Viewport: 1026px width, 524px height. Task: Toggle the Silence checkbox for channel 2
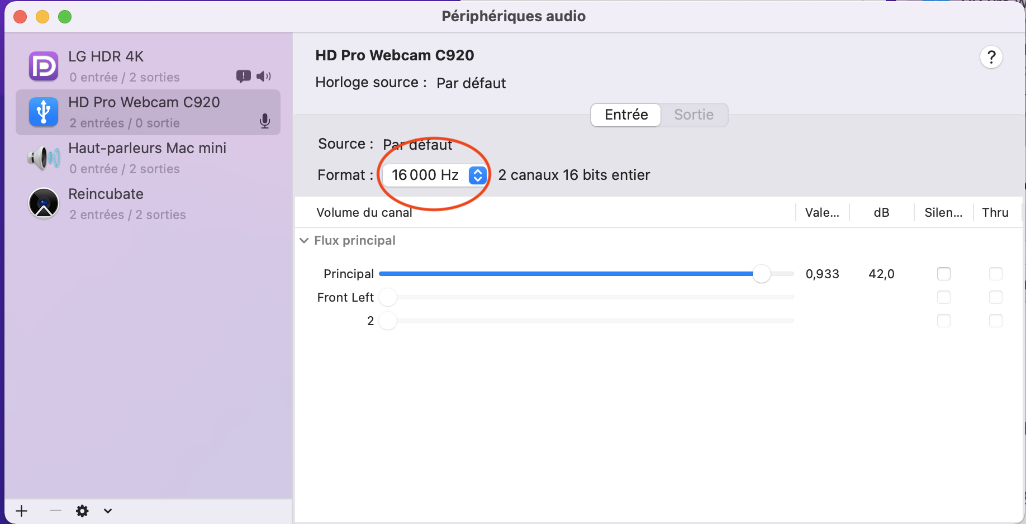coord(944,321)
